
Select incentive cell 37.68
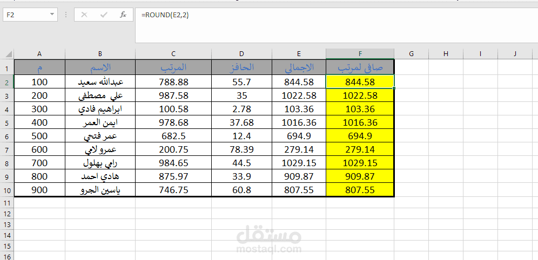pos(241,122)
